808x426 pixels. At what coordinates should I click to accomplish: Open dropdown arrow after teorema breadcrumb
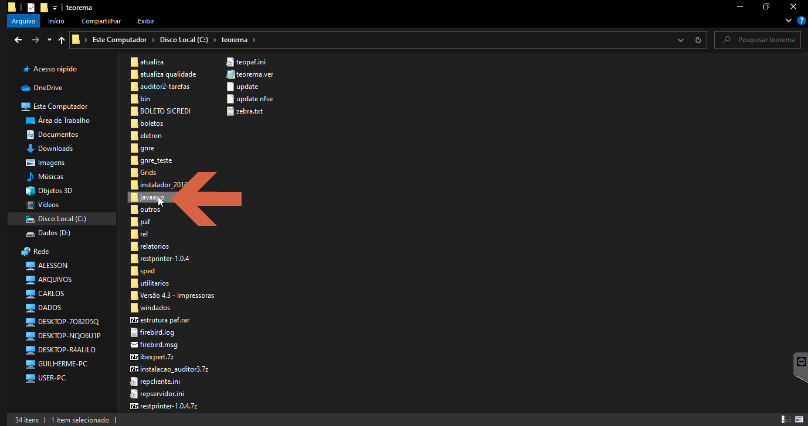[x=254, y=40]
